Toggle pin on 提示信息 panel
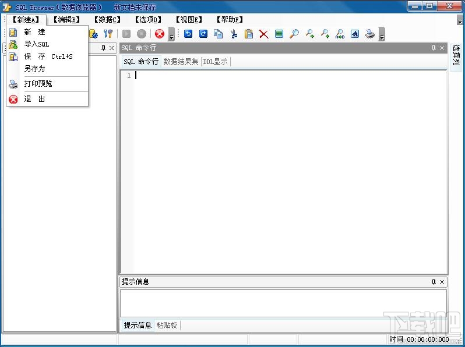465x347 pixels. (434, 282)
